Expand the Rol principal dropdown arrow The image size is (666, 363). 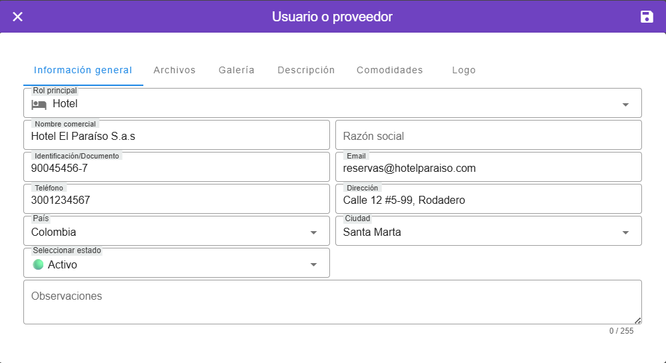tap(625, 105)
